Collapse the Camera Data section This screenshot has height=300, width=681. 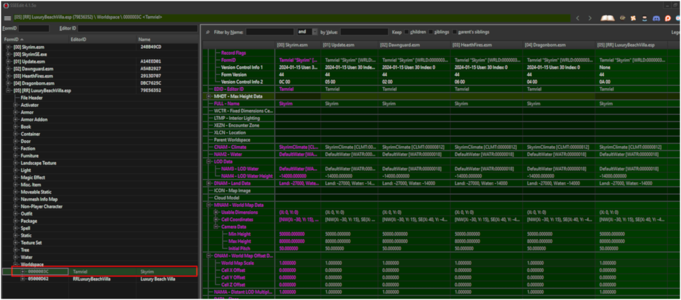coord(216,226)
